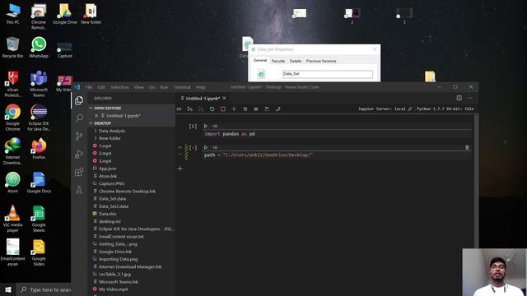Viewport: 527px width, 296px height.
Task: Open Run and Debug view
Action: 79,154
